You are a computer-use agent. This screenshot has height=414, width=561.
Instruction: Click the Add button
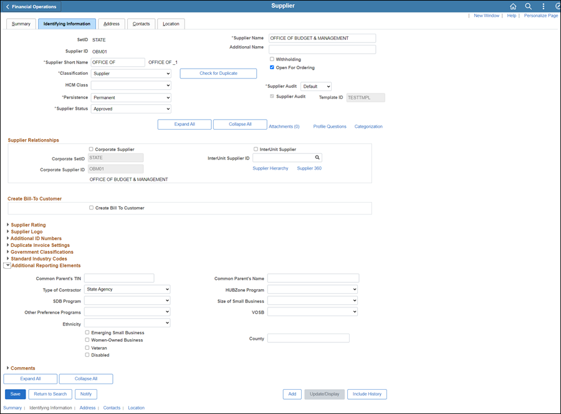click(292, 394)
